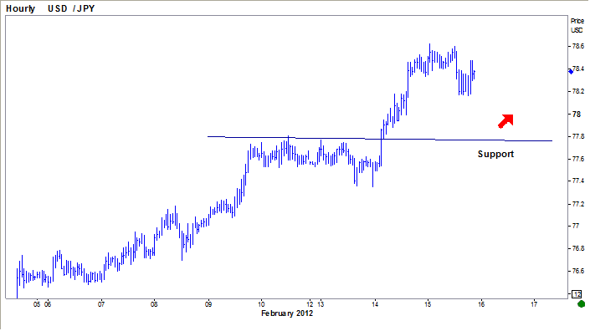Click the green circle indicator at bottom right

581,303
